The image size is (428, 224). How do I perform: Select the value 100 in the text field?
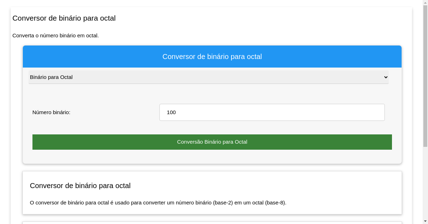pos(171,112)
